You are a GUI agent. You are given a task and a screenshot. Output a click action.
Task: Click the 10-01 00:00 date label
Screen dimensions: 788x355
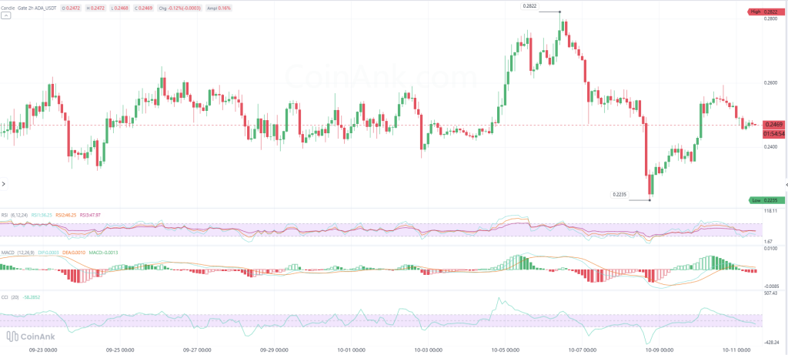[350, 349]
